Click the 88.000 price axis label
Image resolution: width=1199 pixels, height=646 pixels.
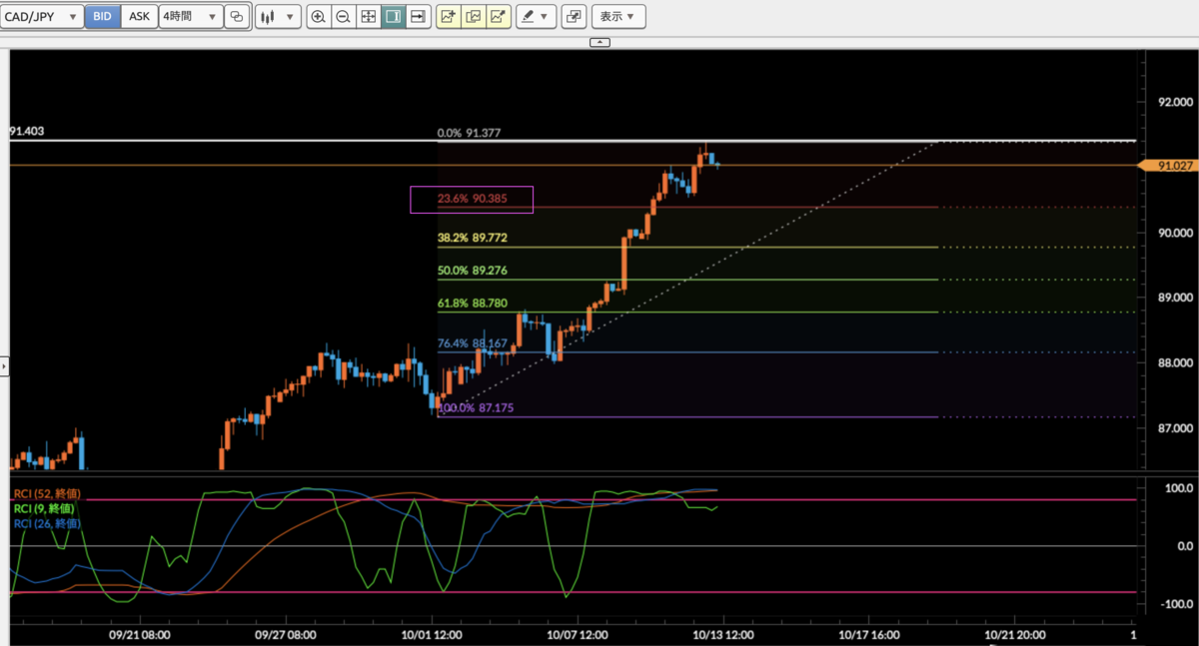[1175, 362]
